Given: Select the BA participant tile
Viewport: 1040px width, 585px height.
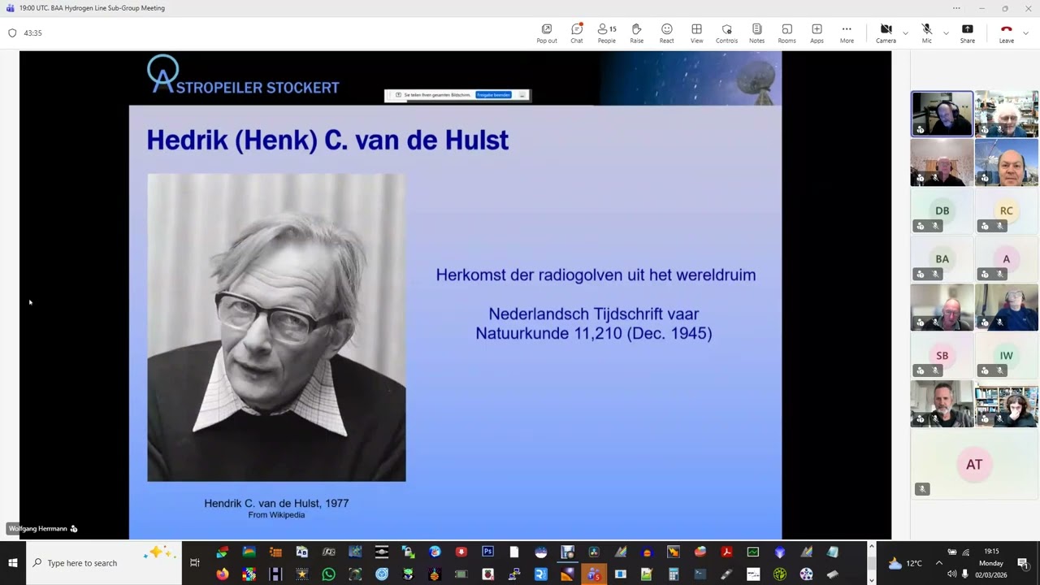Looking at the screenshot, I should (942, 259).
